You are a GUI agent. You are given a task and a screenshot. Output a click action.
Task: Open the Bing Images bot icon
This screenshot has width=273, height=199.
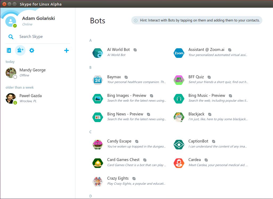97,98
